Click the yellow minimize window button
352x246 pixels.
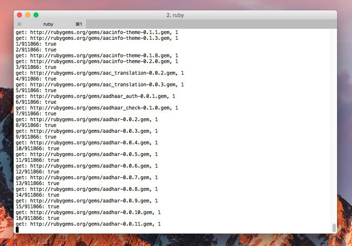tap(28, 15)
